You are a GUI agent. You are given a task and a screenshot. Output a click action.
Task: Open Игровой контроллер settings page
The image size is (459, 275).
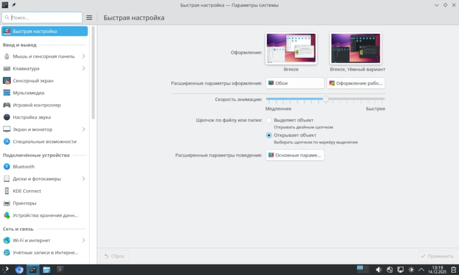tap(44, 105)
